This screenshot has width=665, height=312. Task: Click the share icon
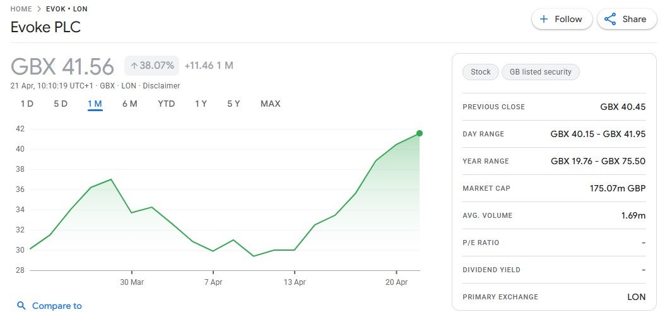click(610, 19)
